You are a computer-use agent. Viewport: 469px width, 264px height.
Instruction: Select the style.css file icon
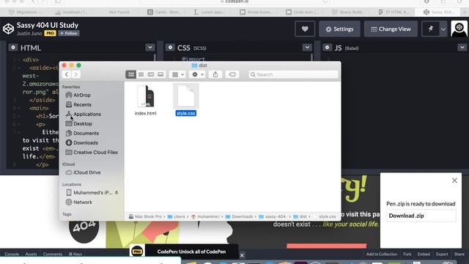[x=185, y=96]
